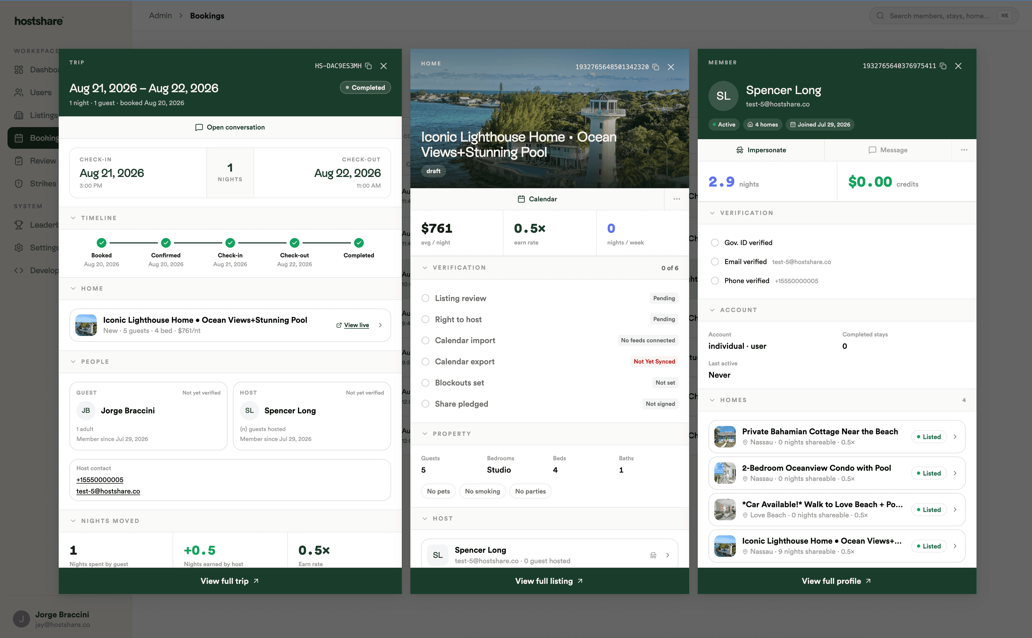Viewport: 1032px width, 638px height.
Task: Close the Home panel
Action: (671, 67)
